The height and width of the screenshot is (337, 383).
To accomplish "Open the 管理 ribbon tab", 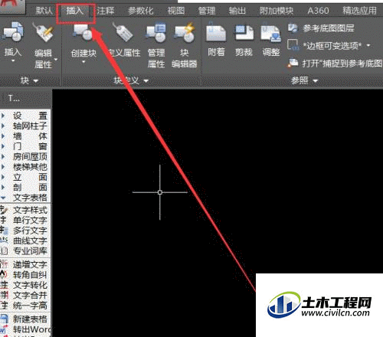I will point(207,11).
